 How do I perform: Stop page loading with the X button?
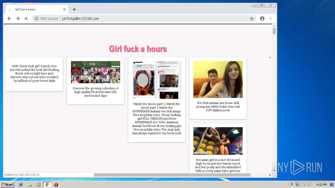(x=26, y=19)
